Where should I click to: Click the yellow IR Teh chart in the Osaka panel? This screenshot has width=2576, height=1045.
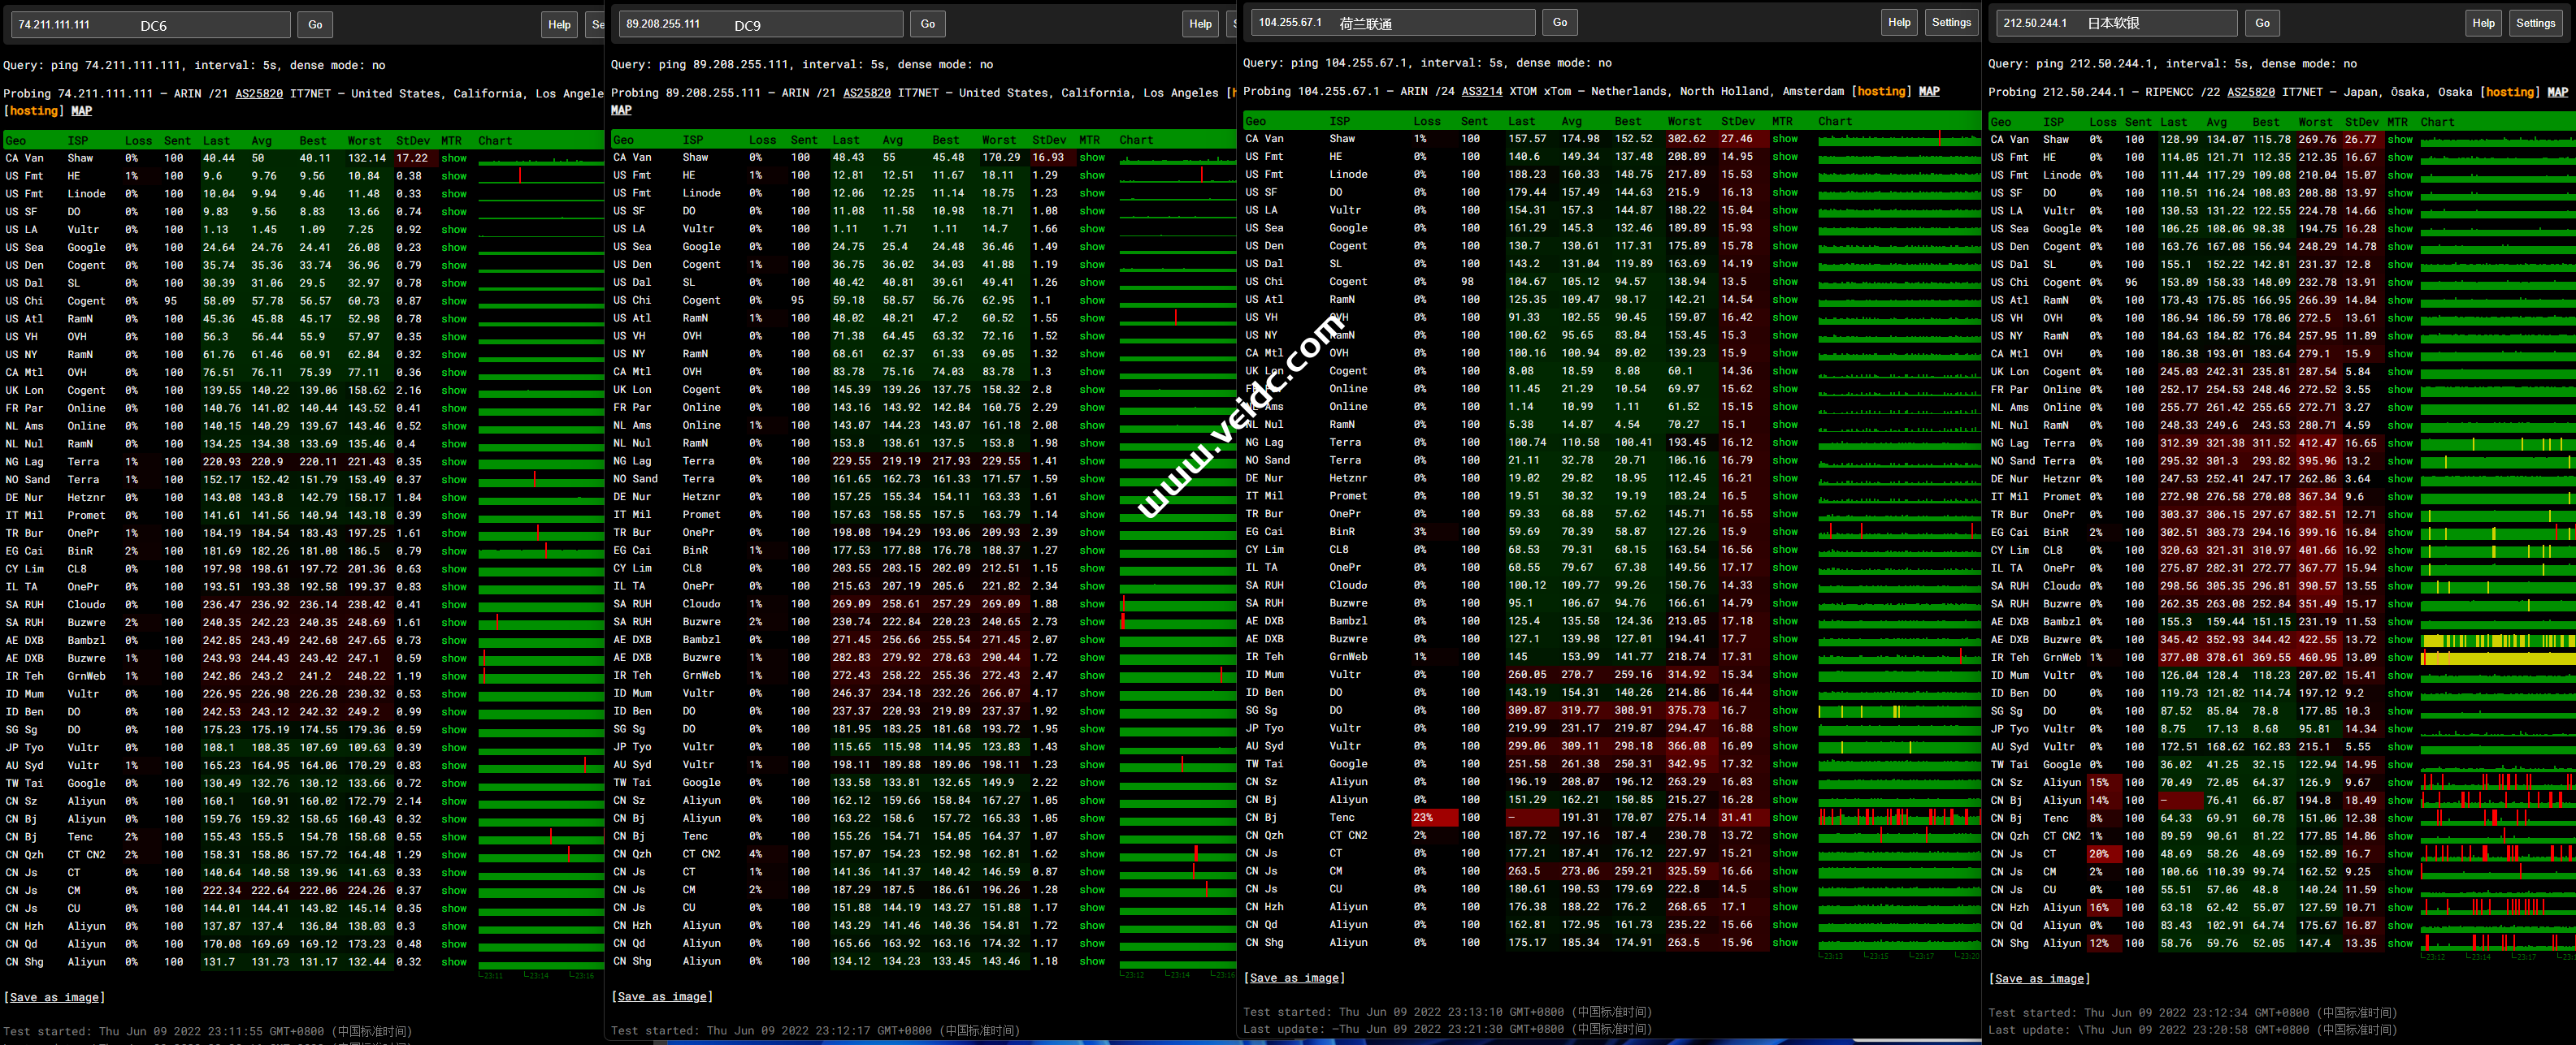click(x=2496, y=658)
